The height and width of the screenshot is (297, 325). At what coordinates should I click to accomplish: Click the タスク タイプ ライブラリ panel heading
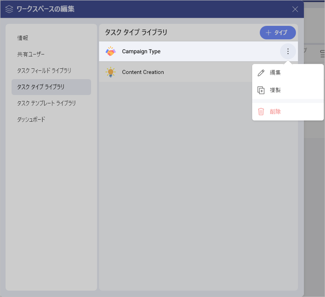click(x=136, y=32)
